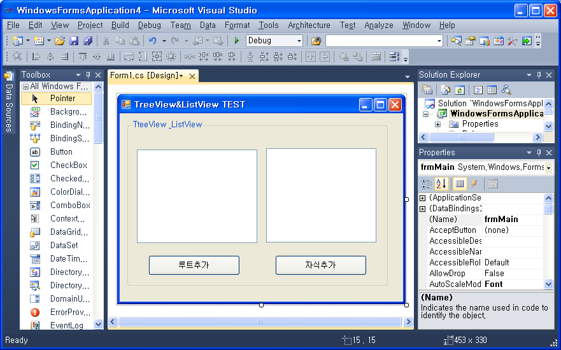This screenshot has height=350, width=561.
Task: Click the designer horizontal scrollbar thumb
Action: click(260, 322)
